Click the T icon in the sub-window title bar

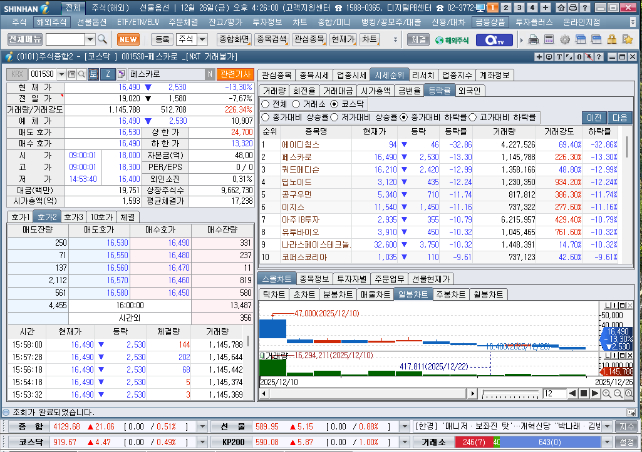click(559, 57)
